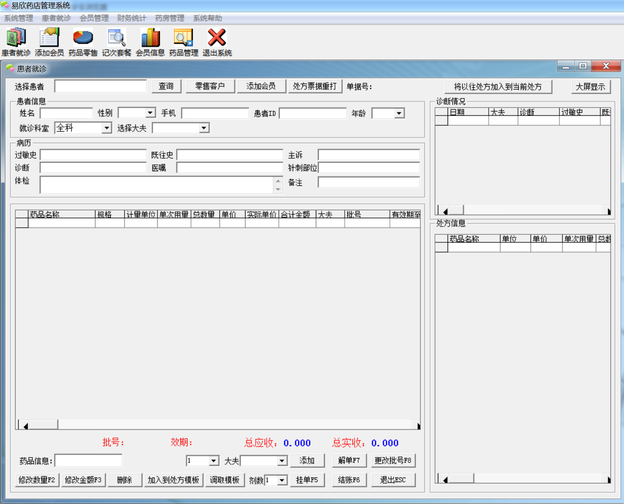Click 将以往处方加入到当前处方 button
The height and width of the screenshot is (504, 624).
(x=498, y=87)
